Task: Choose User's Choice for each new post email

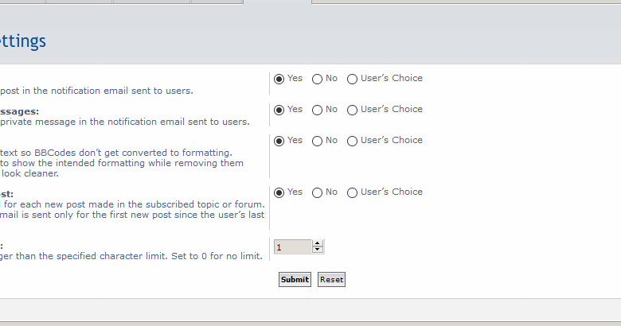Action: (x=353, y=192)
